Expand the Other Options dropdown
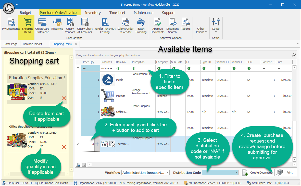Screen dimensions: 301x186 click(x=201, y=30)
